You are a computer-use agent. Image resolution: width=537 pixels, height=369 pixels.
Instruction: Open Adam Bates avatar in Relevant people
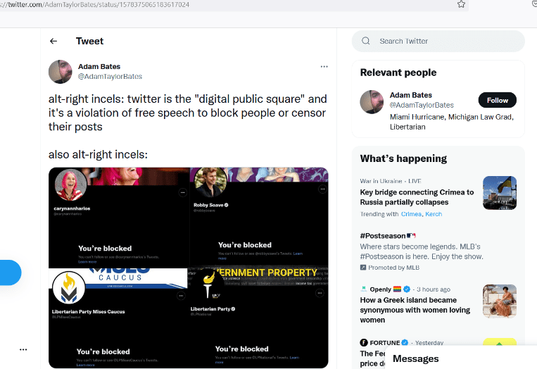click(372, 102)
